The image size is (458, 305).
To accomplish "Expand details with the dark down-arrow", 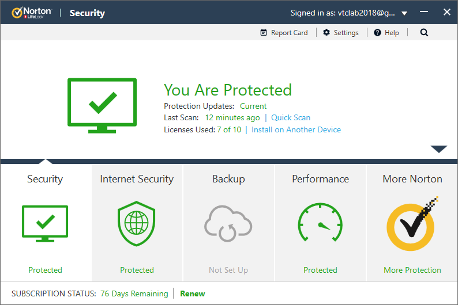I will [x=438, y=149].
